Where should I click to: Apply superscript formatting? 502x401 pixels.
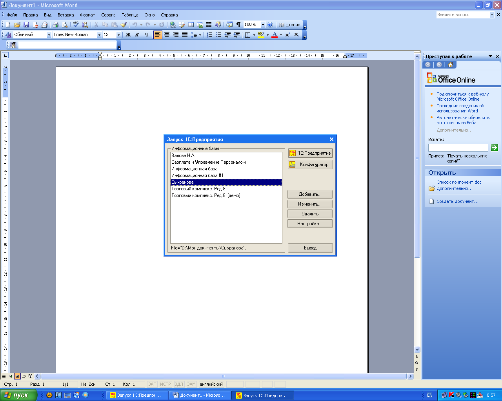click(x=287, y=35)
